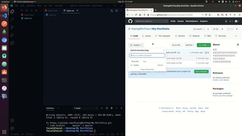Viewport: 242px width, 136px height.
Task: Open the Terminal menu in VS Code
Action: 59,6
